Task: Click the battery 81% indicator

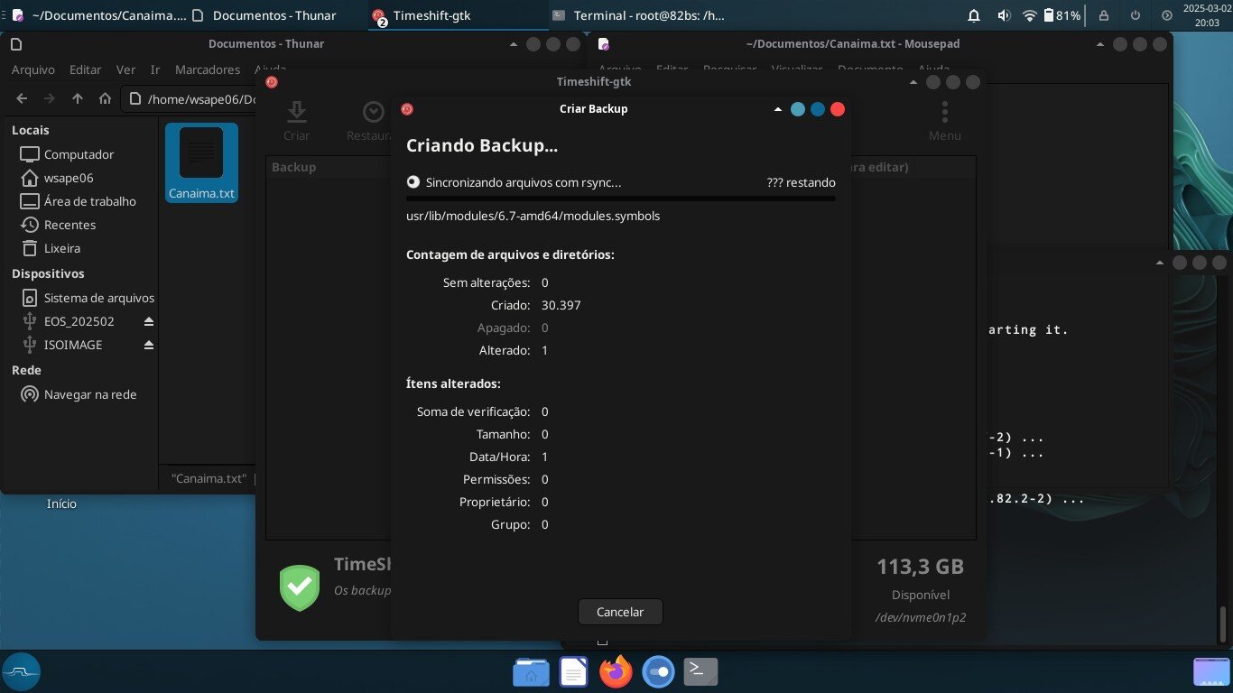Action: 1061,15
